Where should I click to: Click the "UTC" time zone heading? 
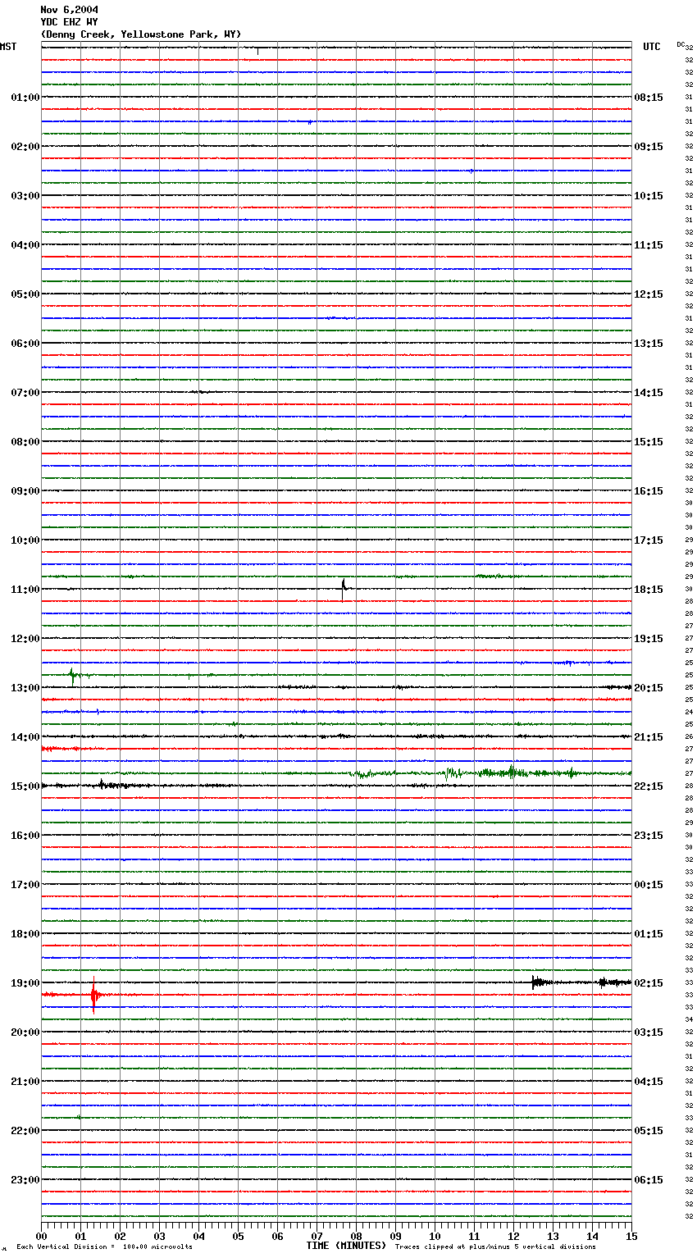pyautogui.click(x=652, y=47)
